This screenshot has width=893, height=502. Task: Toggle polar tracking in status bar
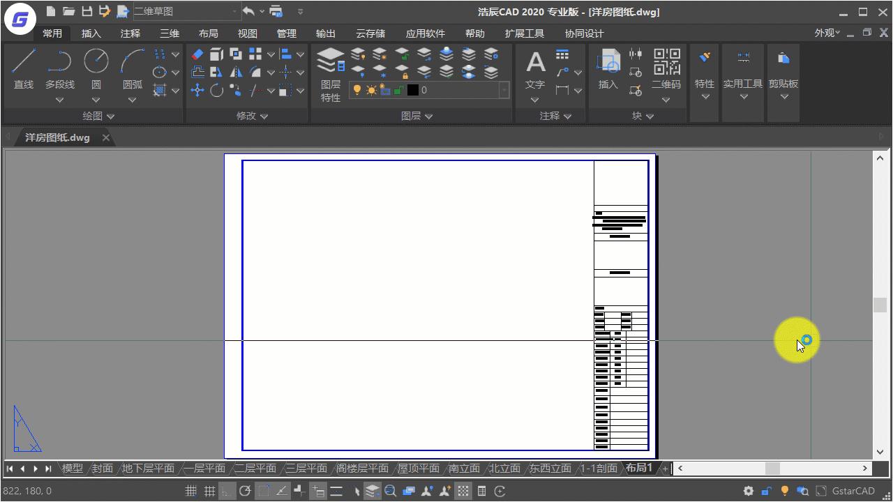245,491
